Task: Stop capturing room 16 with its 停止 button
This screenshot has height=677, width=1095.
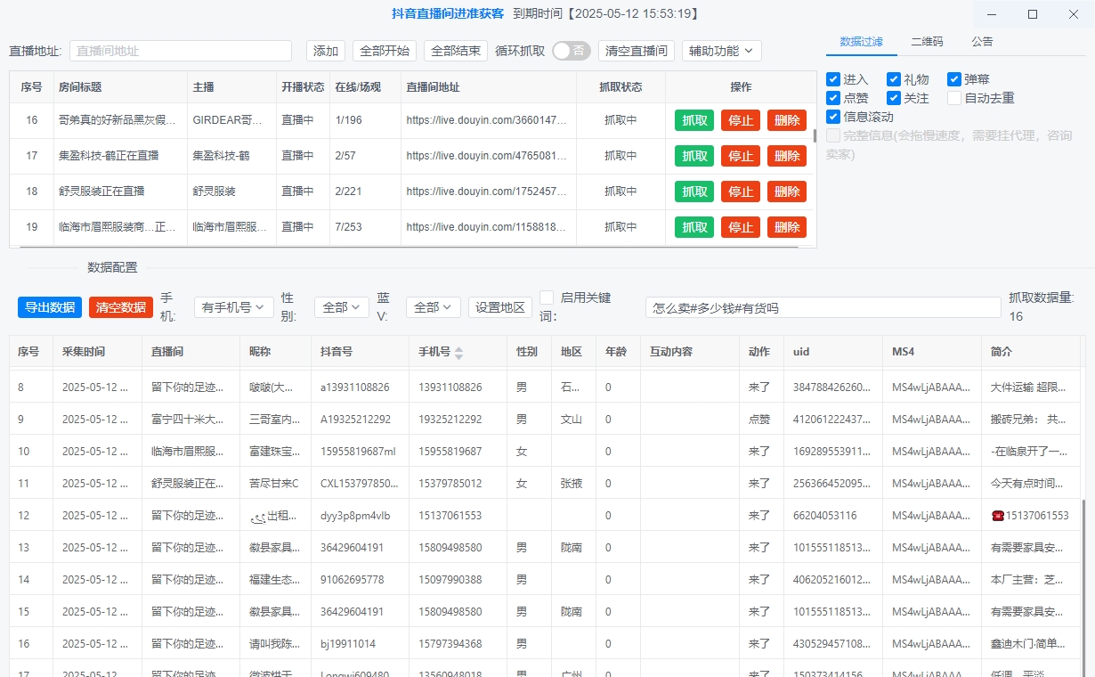Action: click(x=740, y=119)
